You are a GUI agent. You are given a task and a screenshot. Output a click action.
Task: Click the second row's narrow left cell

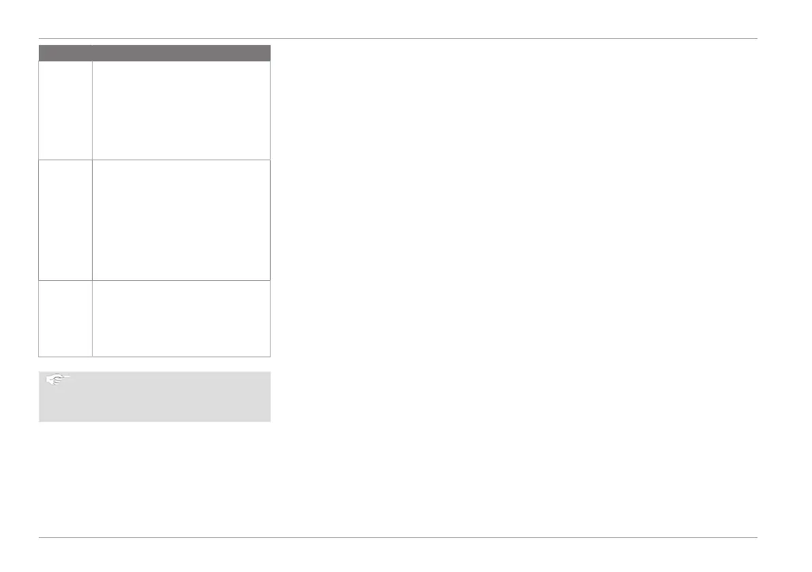point(65,220)
